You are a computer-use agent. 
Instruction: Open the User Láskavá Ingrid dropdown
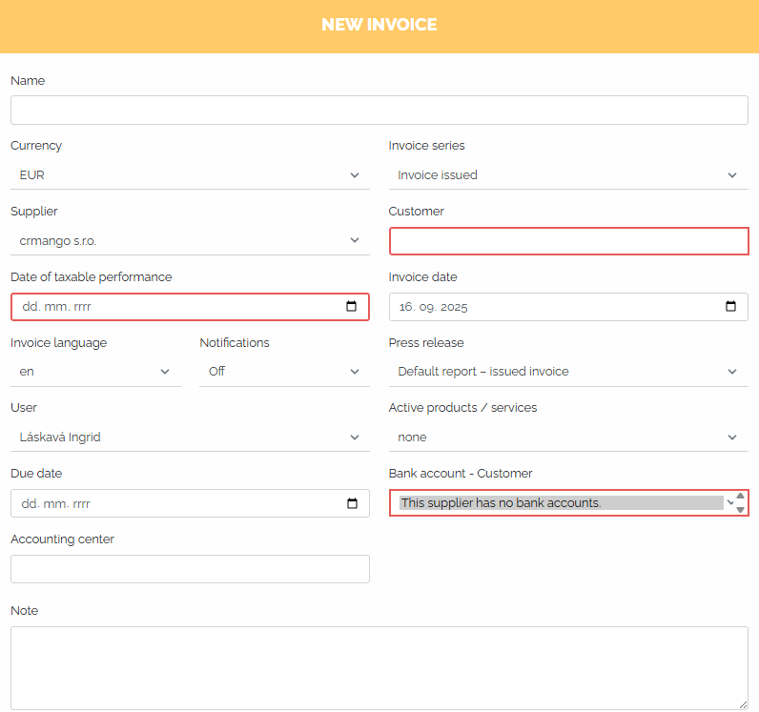[190, 437]
